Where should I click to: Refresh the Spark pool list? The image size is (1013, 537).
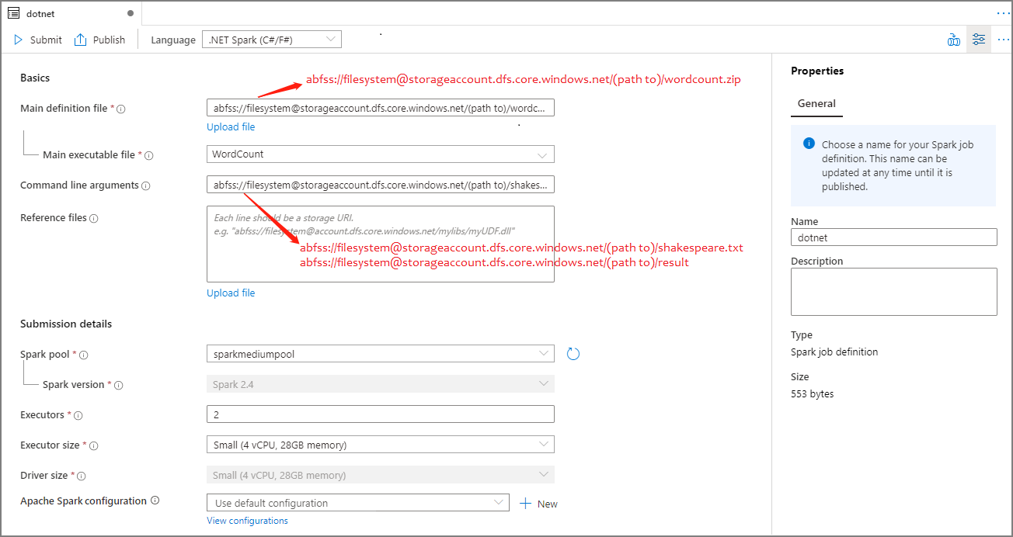tap(573, 354)
